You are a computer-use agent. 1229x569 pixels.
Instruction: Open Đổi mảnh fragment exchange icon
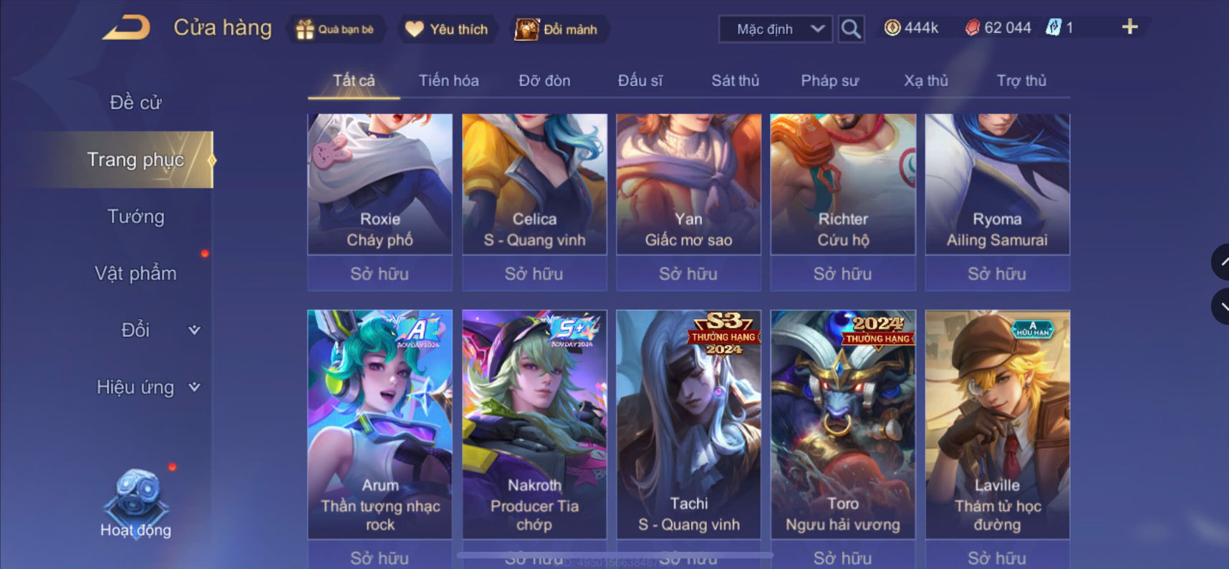527,29
